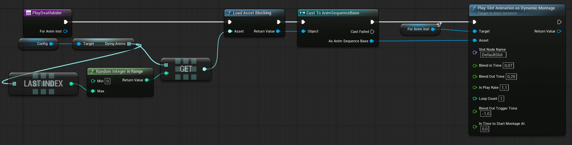Click the In Play Rate value field
572x145 pixels.
(x=504, y=88)
